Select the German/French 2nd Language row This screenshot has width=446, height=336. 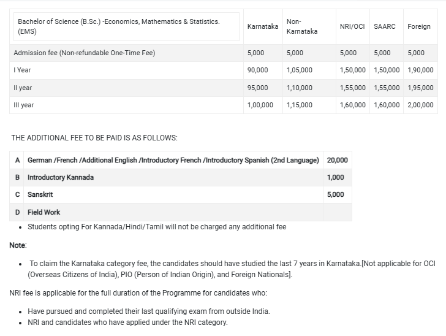tap(173, 160)
